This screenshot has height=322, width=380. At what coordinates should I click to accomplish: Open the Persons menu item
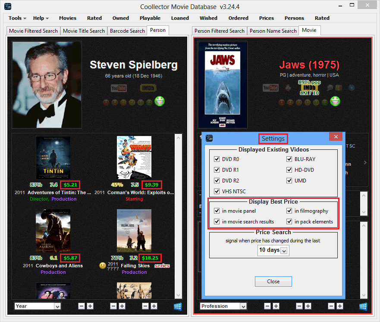tap(294, 18)
